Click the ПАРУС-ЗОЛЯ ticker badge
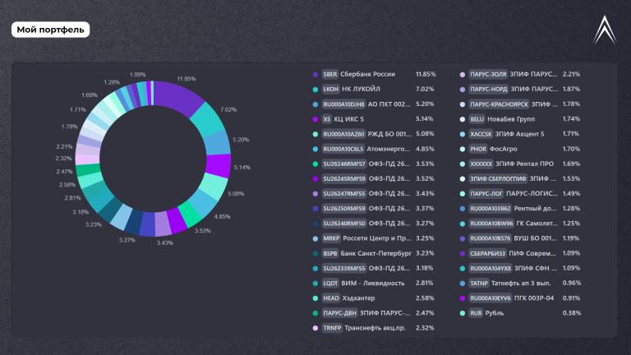The height and width of the screenshot is (355, 631). 488,74
